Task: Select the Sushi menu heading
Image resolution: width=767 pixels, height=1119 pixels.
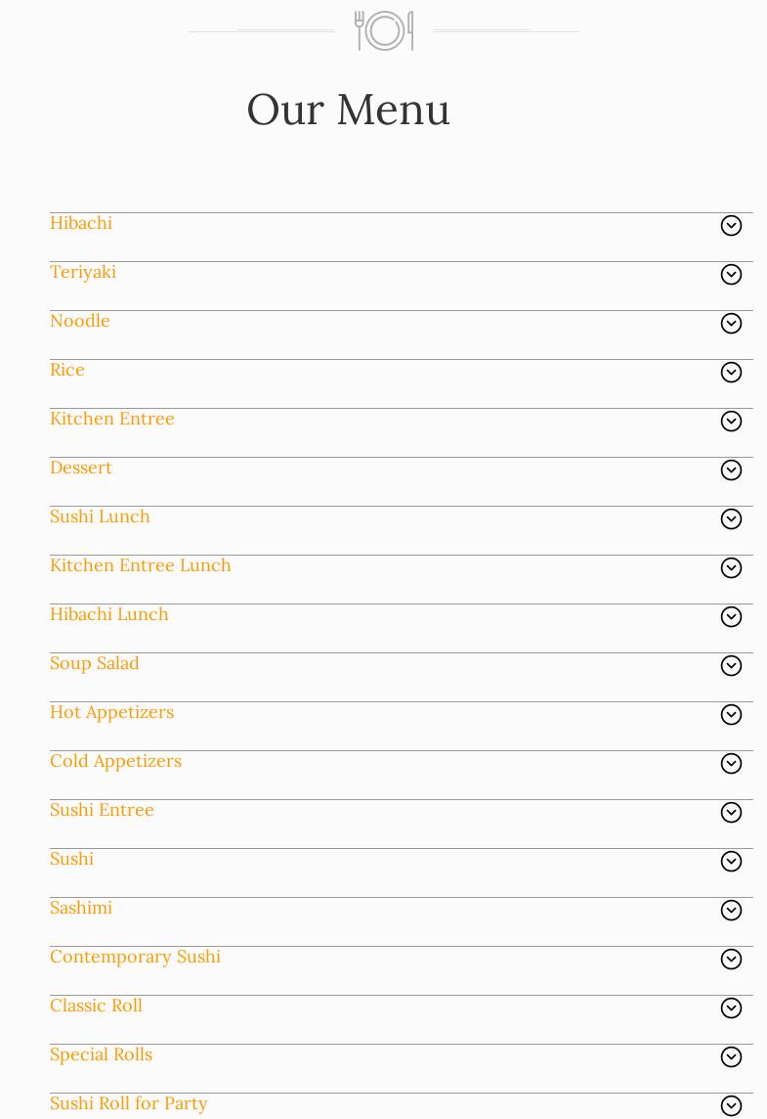Action: (72, 859)
